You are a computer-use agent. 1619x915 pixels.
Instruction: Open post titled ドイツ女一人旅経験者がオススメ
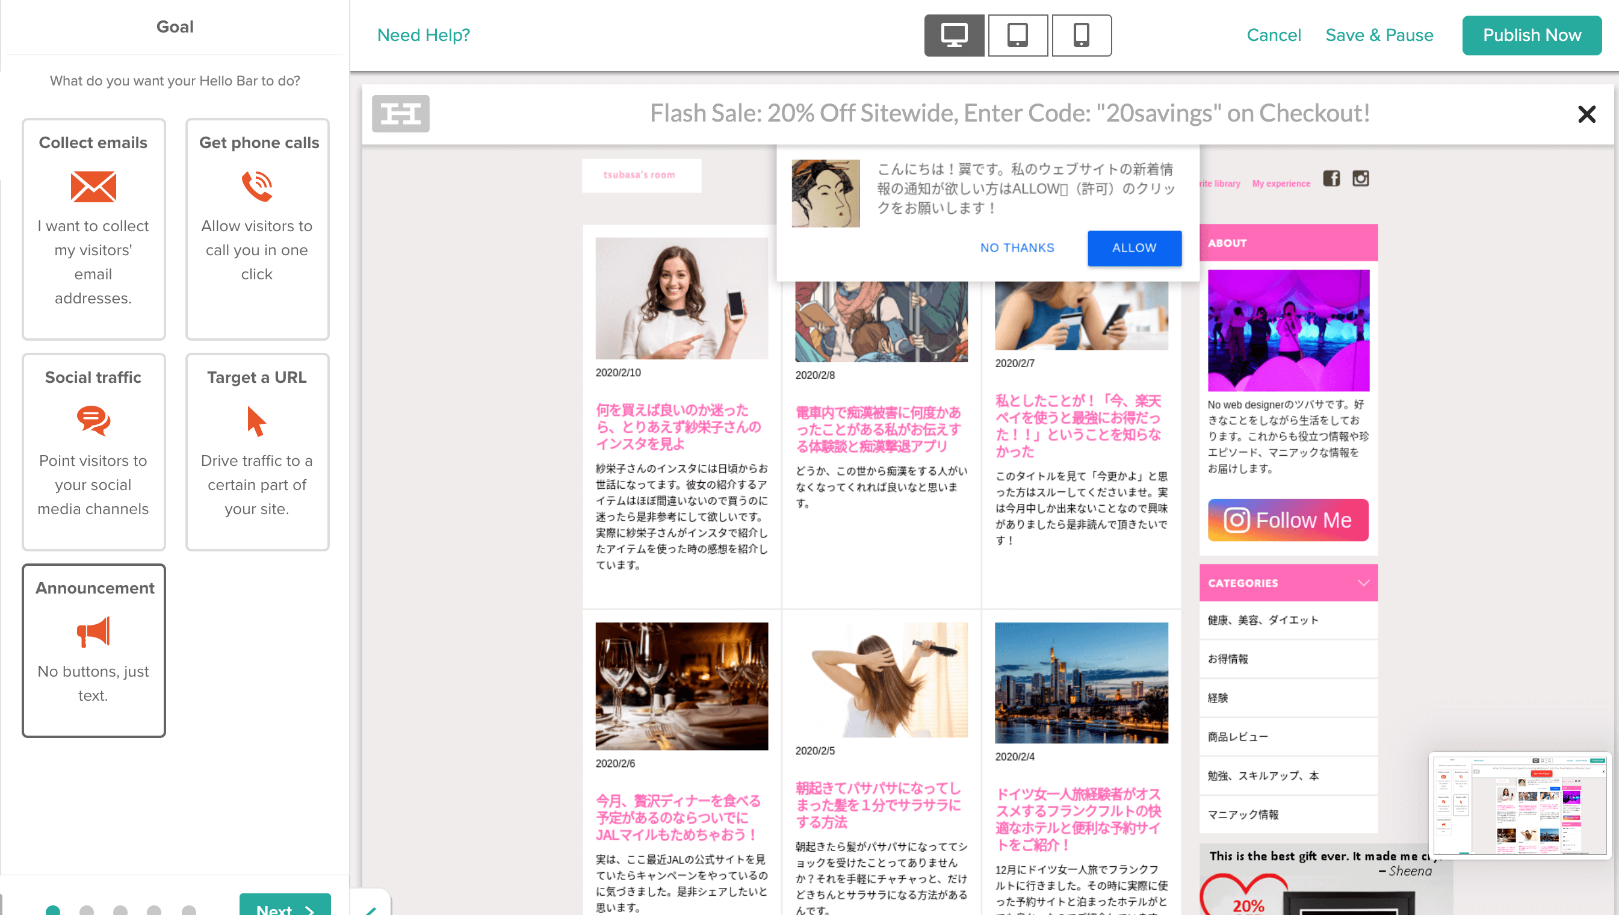tap(1078, 820)
